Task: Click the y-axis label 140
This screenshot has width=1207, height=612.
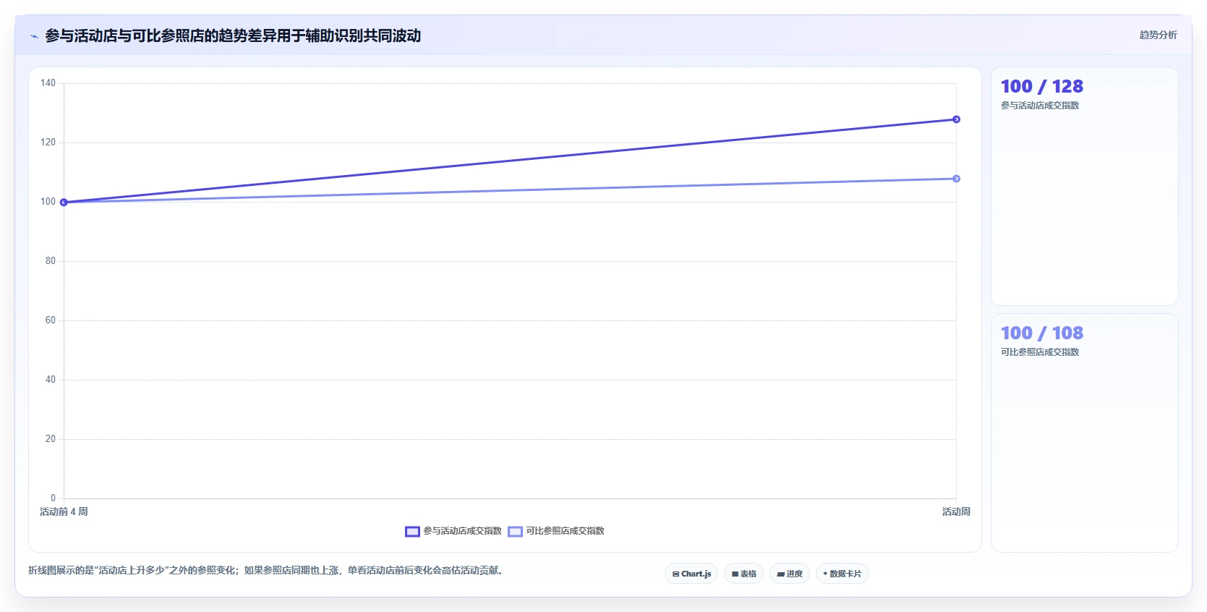Action: [x=48, y=83]
